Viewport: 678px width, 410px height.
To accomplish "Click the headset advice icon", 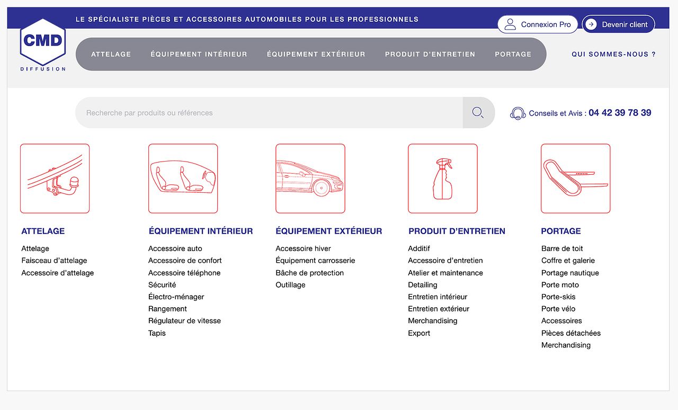I will pyautogui.click(x=518, y=113).
